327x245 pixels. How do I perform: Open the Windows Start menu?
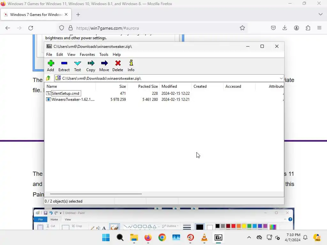tap(106, 237)
